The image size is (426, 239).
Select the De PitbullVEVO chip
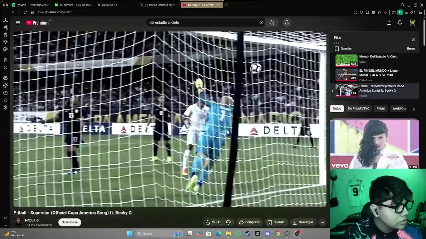point(359,109)
